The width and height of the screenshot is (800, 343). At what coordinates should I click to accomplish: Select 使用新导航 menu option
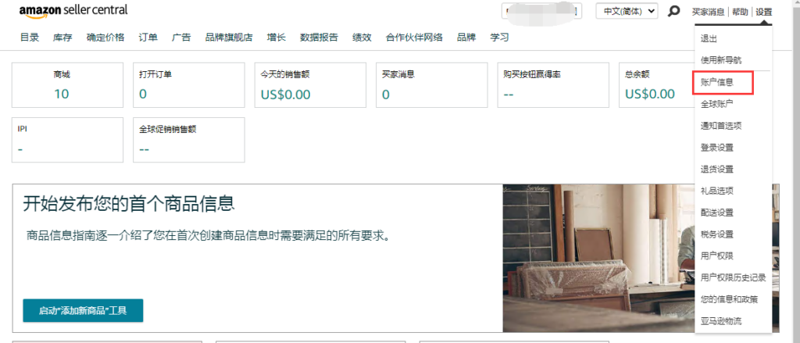tap(721, 60)
